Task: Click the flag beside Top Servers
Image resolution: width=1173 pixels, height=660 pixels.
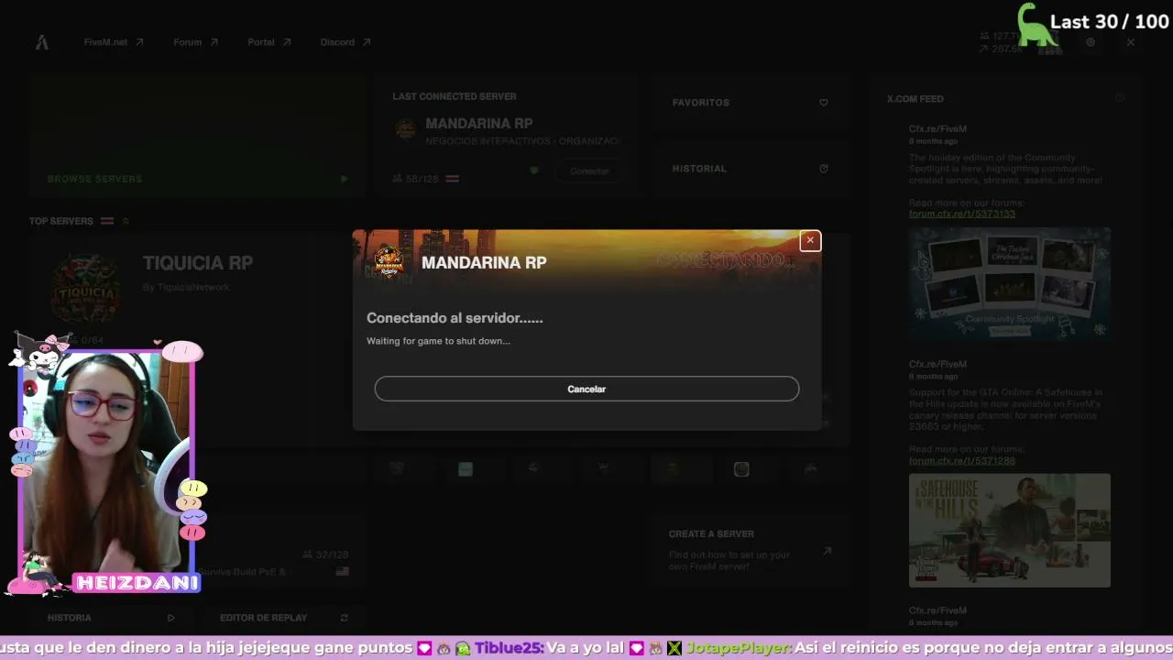Action: [x=107, y=221]
